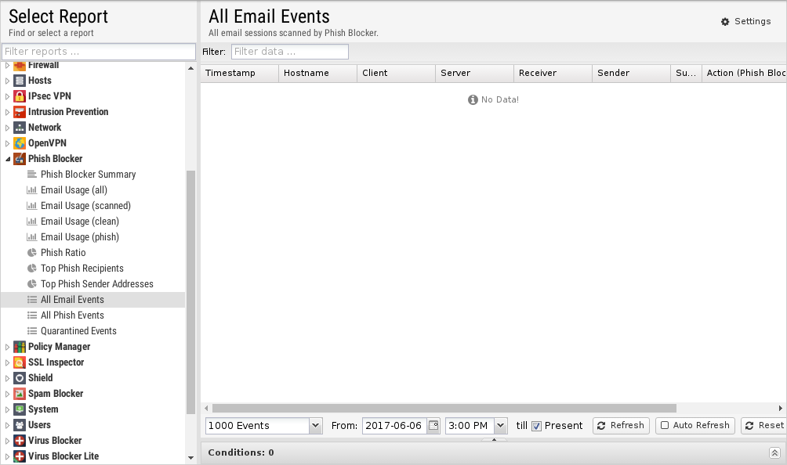The height and width of the screenshot is (465, 787).
Task: Click the Phish Blocker Summary text icon
Action: pos(31,175)
